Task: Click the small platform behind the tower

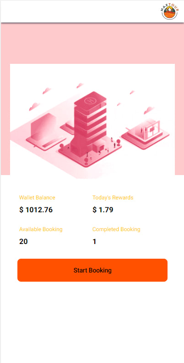Action: (x=67, y=127)
